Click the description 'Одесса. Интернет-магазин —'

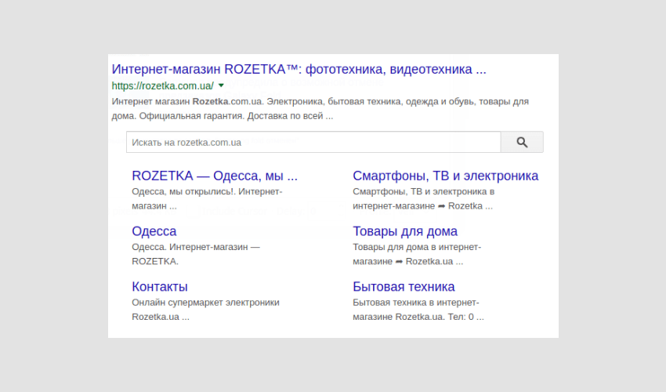195,247
